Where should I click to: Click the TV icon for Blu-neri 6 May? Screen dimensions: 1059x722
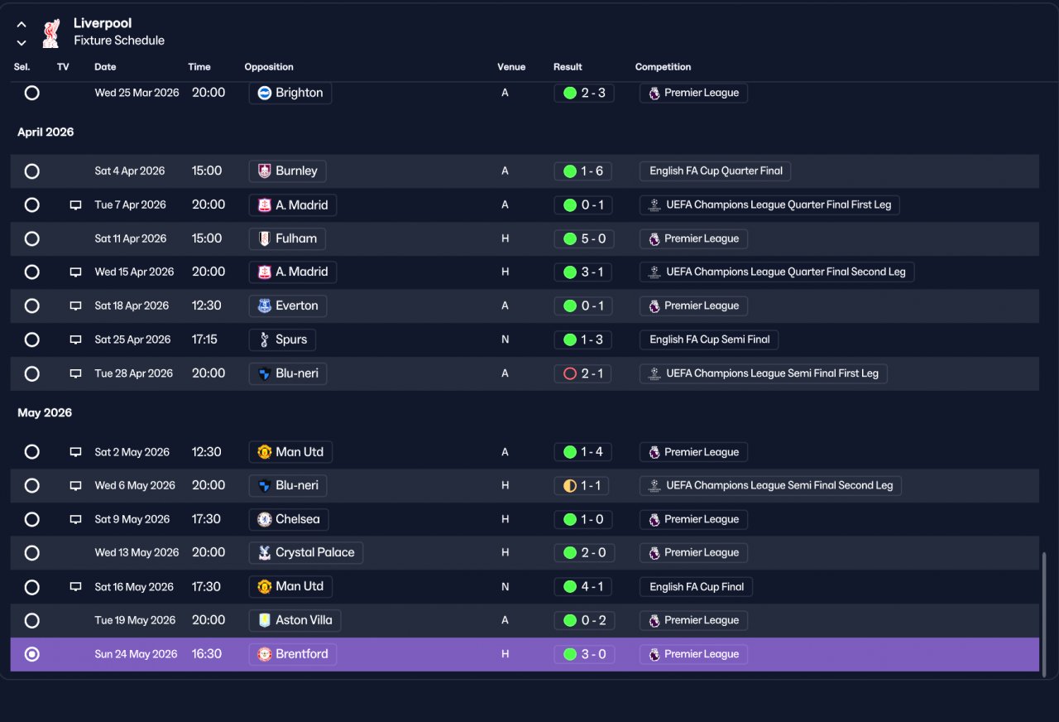pos(75,486)
